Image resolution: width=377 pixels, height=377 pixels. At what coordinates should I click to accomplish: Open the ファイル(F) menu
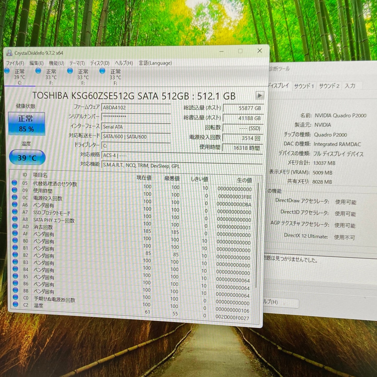tap(15, 63)
